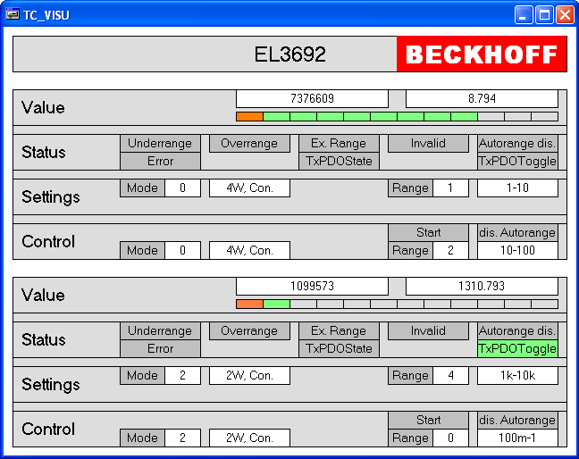Click the green TxPDOToggle indicator of channel 2
Image resolution: width=579 pixels, height=459 pixels.
point(517,348)
